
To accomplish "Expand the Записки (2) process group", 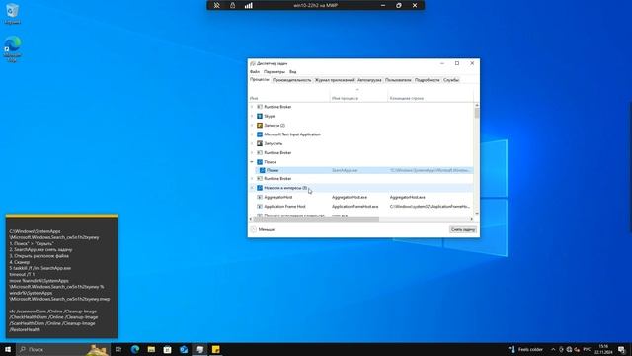I will (x=252, y=126).
